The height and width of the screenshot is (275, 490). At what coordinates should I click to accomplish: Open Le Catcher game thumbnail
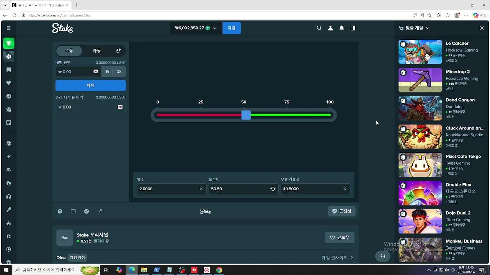click(420, 52)
